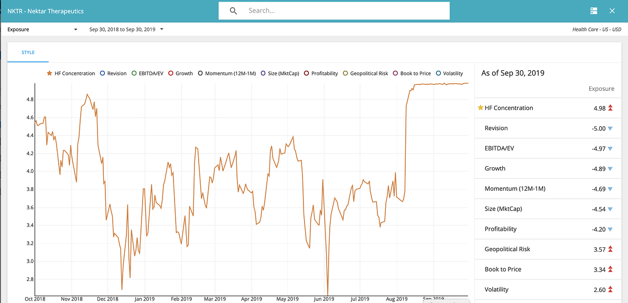
Task: Select the Growth row label in table
Action: pyautogui.click(x=495, y=168)
